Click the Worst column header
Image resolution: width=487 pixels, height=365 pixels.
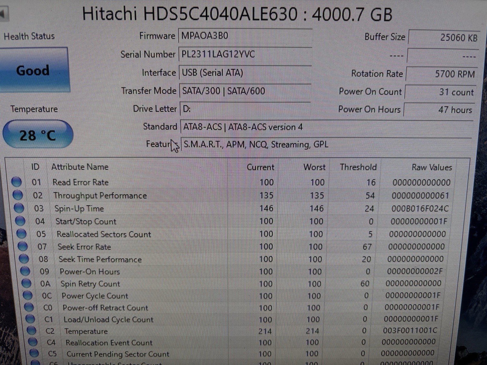tap(314, 167)
